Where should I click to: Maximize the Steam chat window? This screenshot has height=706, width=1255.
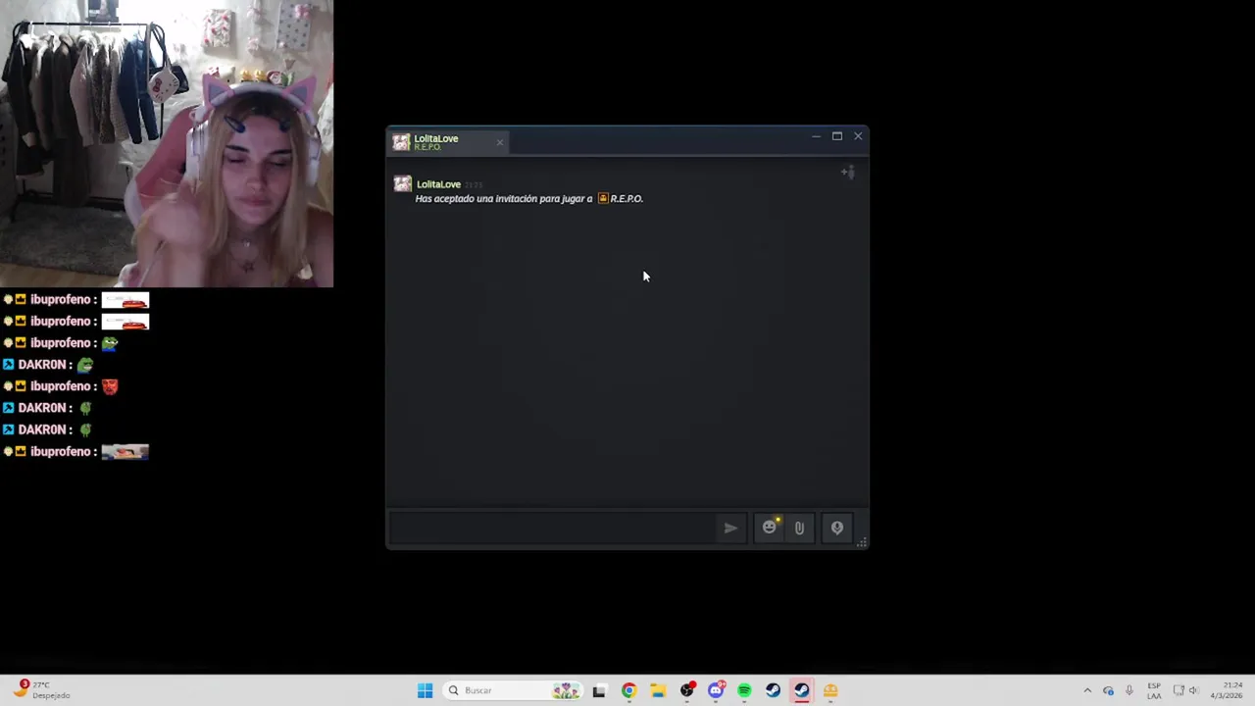tap(836, 136)
